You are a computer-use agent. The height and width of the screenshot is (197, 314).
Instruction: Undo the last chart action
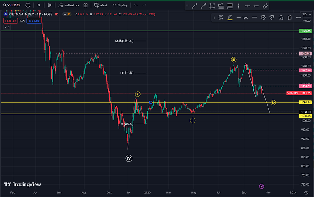[x=136, y=5]
